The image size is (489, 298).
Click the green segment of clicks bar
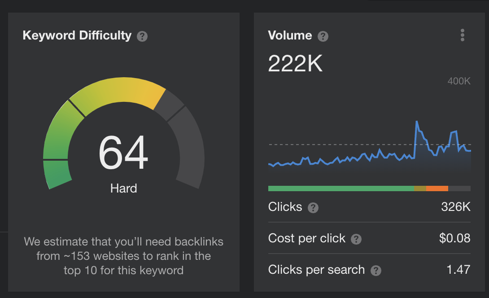coord(341,188)
